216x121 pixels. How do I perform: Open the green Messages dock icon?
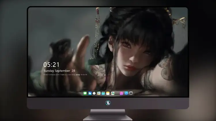click(85, 93)
